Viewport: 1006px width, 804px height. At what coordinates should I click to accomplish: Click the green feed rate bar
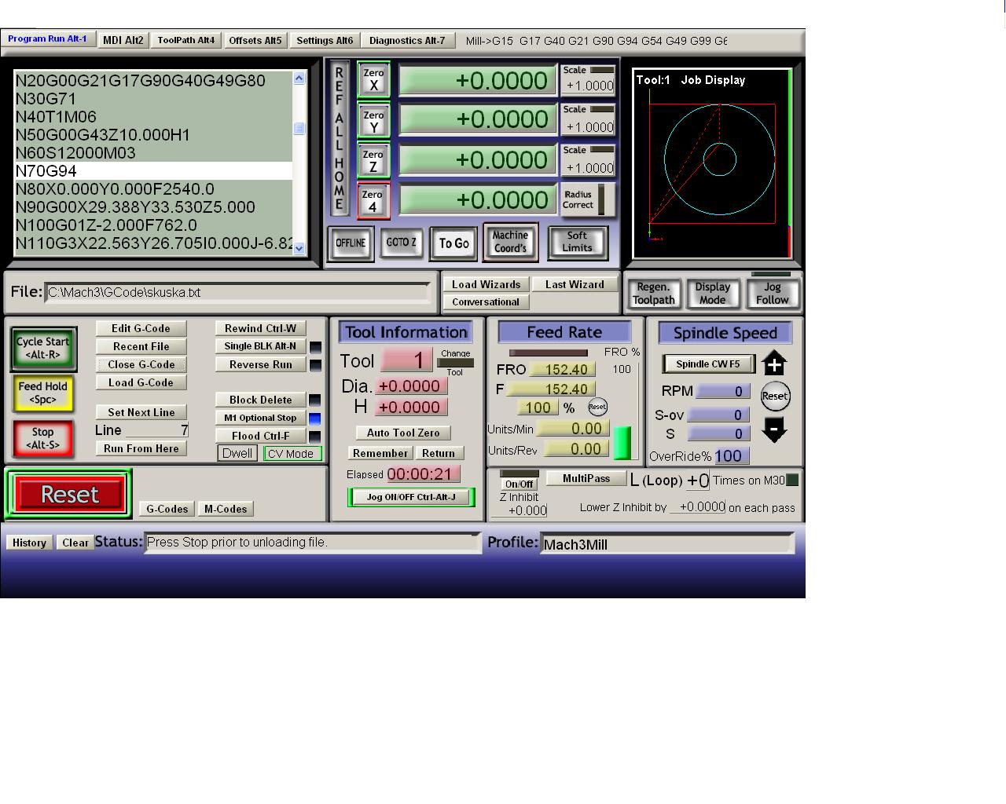pos(622,443)
